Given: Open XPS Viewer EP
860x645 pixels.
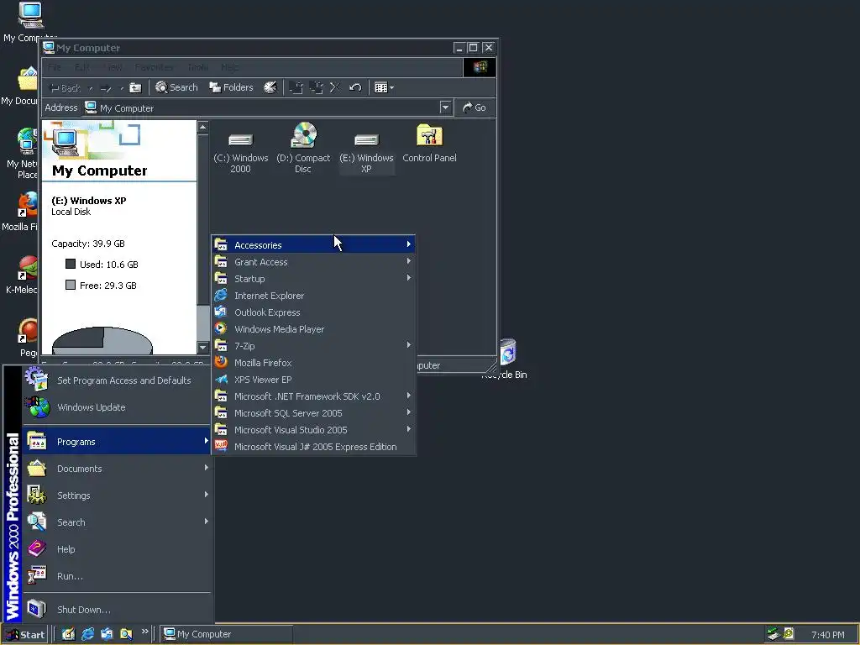Looking at the screenshot, I should [x=314, y=380].
